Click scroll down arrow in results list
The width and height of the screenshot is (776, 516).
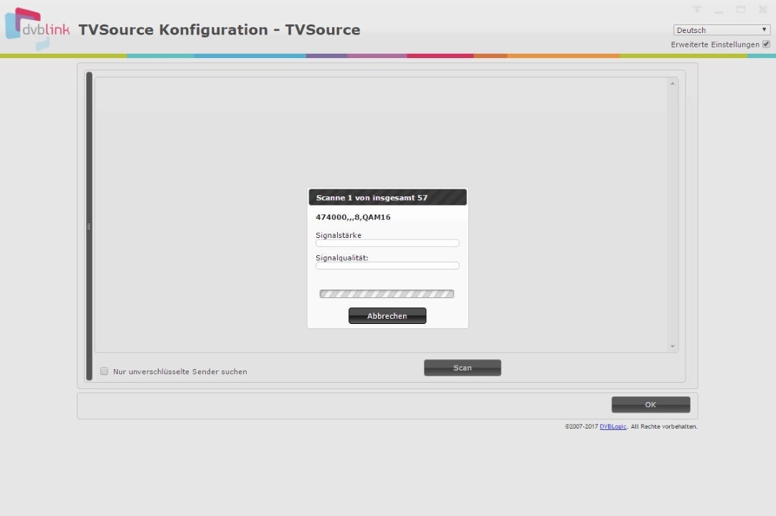(x=672, y=346)
